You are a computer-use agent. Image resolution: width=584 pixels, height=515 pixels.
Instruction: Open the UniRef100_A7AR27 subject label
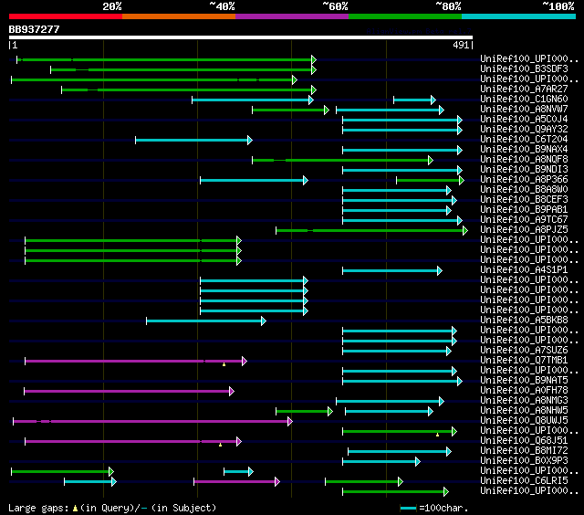click(x=524, y=89)
